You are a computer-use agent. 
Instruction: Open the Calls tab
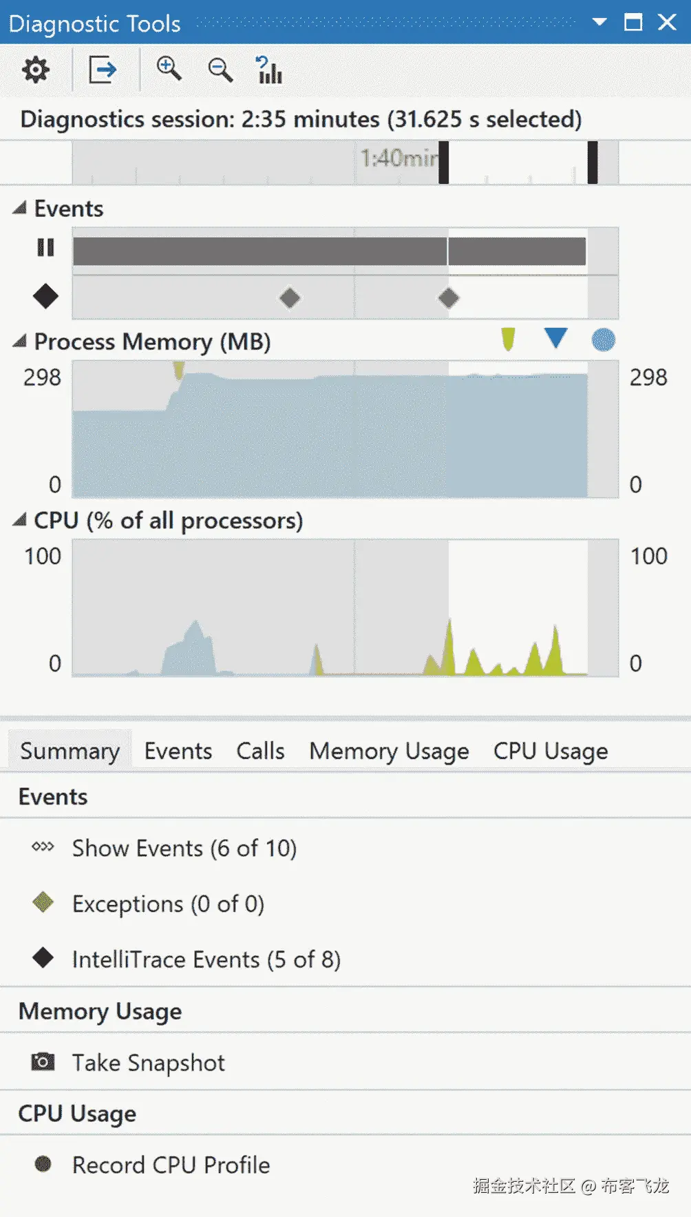pos(260,751)
